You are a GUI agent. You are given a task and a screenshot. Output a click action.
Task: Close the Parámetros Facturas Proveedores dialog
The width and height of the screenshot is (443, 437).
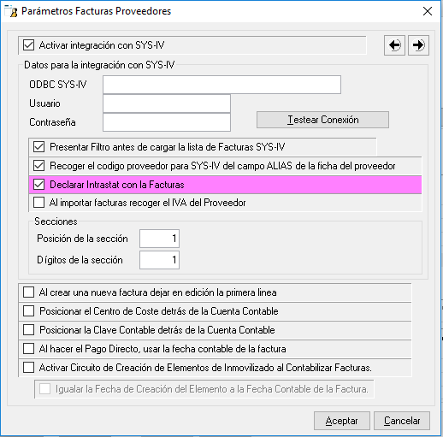click(x=428, y=11)
